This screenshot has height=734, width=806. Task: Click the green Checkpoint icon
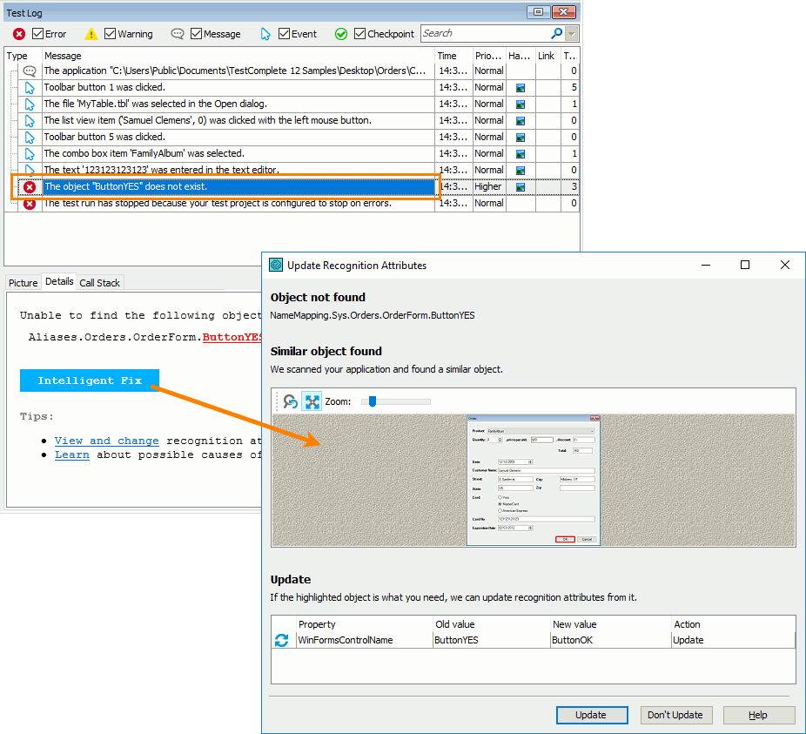340,34
